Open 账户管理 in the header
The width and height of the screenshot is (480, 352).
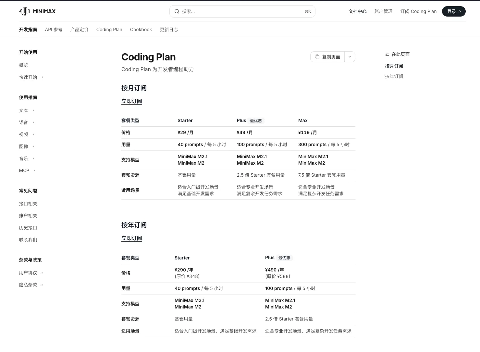pos(384,11)
